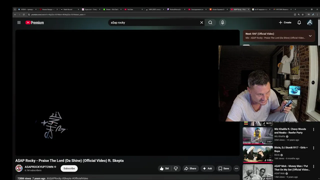Open a new browser tab with the plus icon
The width and height of the screenshot is (320, 180).
click(295, 9)
